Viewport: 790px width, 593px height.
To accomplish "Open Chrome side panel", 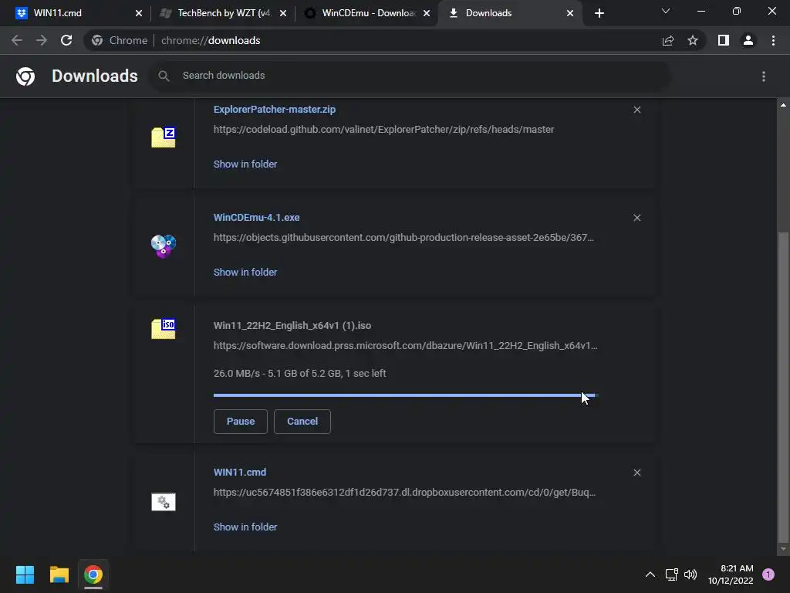I will click(x=724, y=40).
